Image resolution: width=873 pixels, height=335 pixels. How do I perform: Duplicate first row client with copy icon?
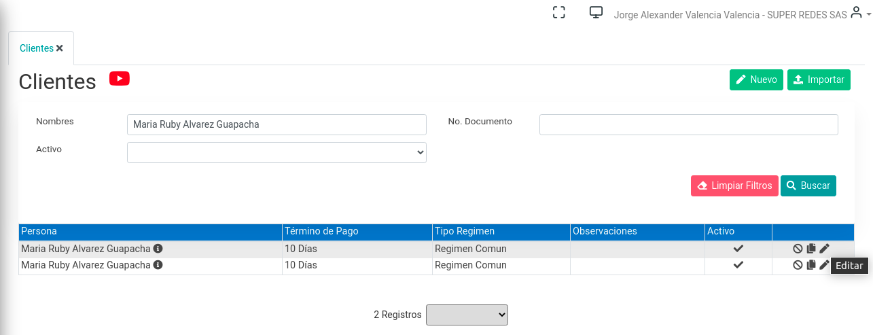811,249
